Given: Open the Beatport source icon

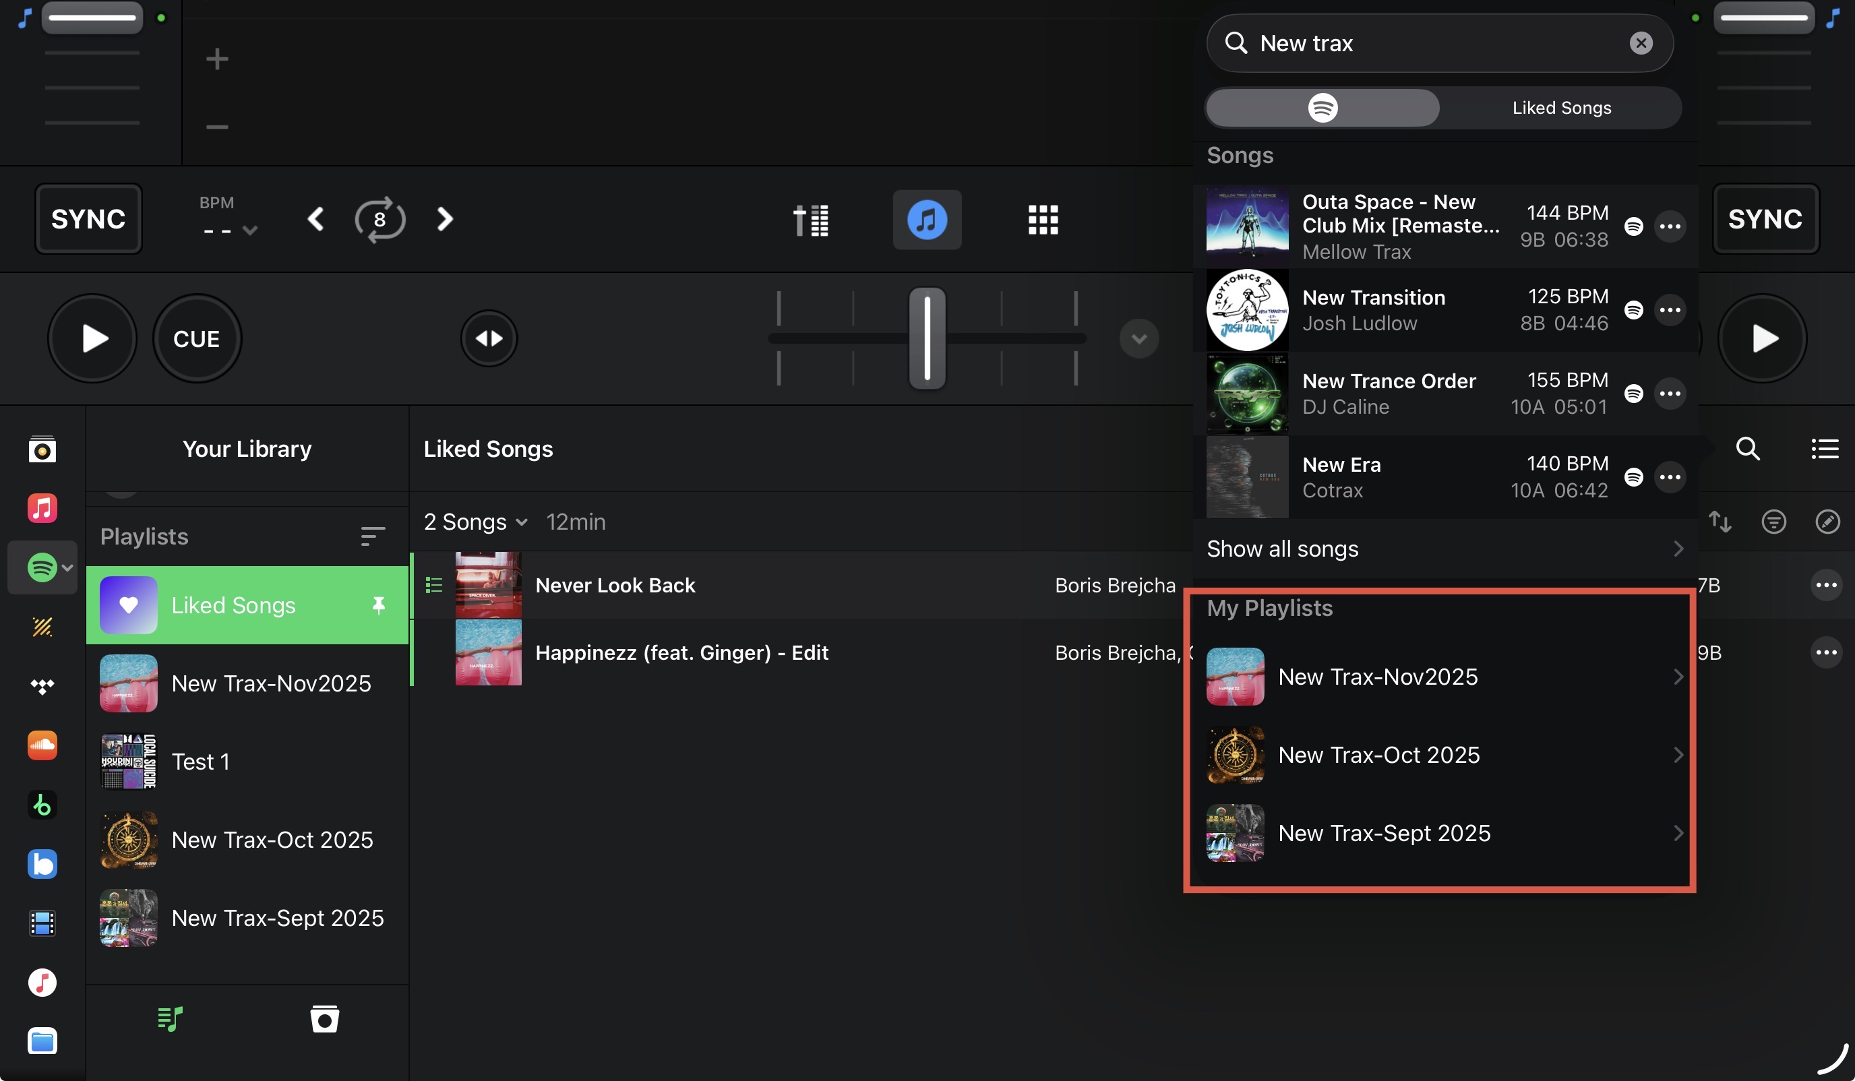Looking at the screenshot, I should click(42, 804).
